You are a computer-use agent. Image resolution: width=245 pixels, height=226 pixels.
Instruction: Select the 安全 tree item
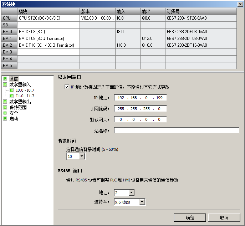point(14,113)
